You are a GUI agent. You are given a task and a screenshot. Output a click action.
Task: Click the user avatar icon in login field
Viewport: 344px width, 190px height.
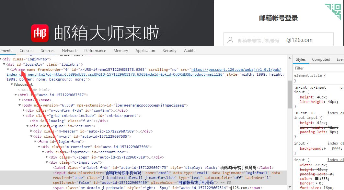pyautogui.click(x=230, y=40)
